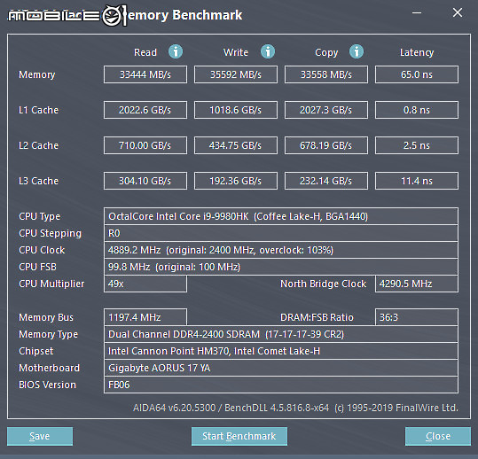Click the CPU Multiplier 49x field

[145, 284]
